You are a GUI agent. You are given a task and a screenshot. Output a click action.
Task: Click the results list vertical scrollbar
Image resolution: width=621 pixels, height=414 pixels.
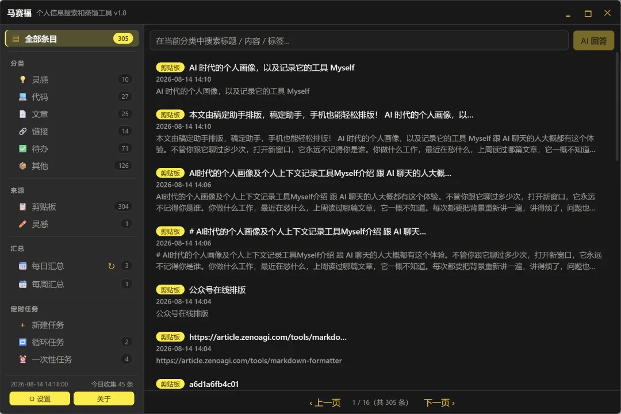coord(617,107)
